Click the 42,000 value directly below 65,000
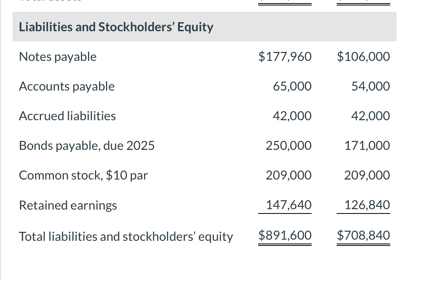The image size is (445, 281). tap(292, 116)
